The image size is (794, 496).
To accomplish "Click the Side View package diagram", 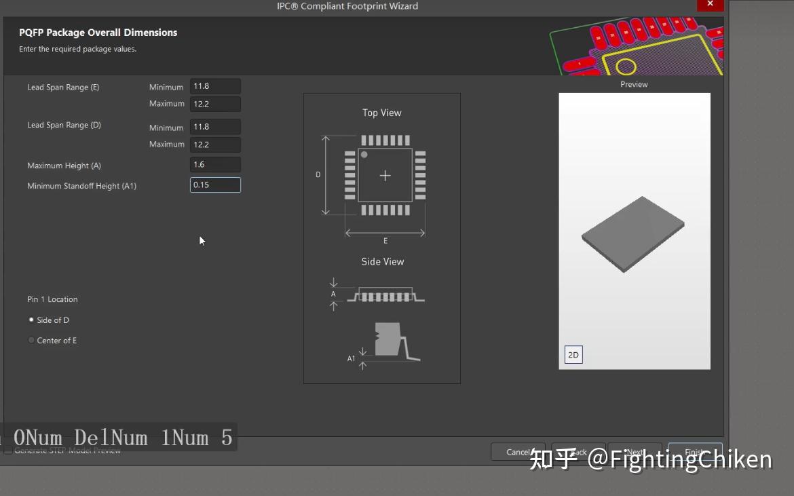I will (386, 294).
